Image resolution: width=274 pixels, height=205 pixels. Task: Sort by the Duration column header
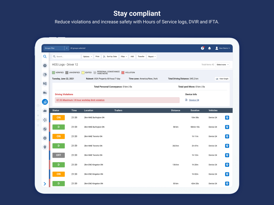pyautogui.click(x=195, y=110)
